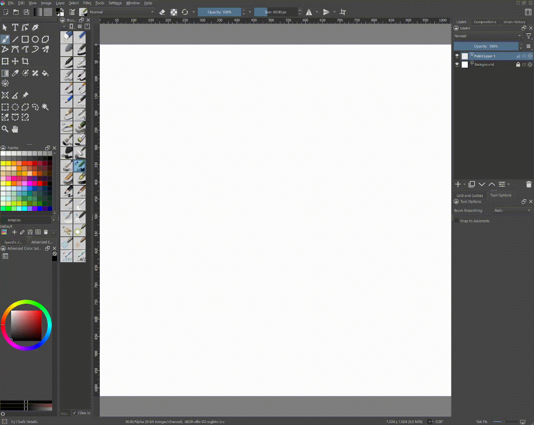Select the Fill bucket tool
The height and width of the screenshot is (425, 534).
coord(45,73)
